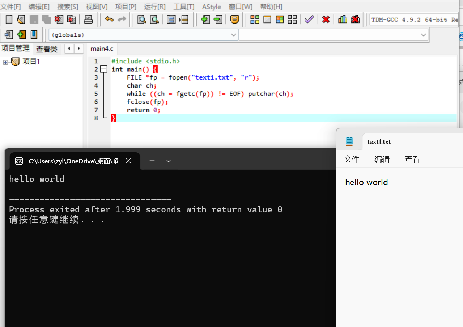Click the Close file toolbar icon

coord(59,19)
